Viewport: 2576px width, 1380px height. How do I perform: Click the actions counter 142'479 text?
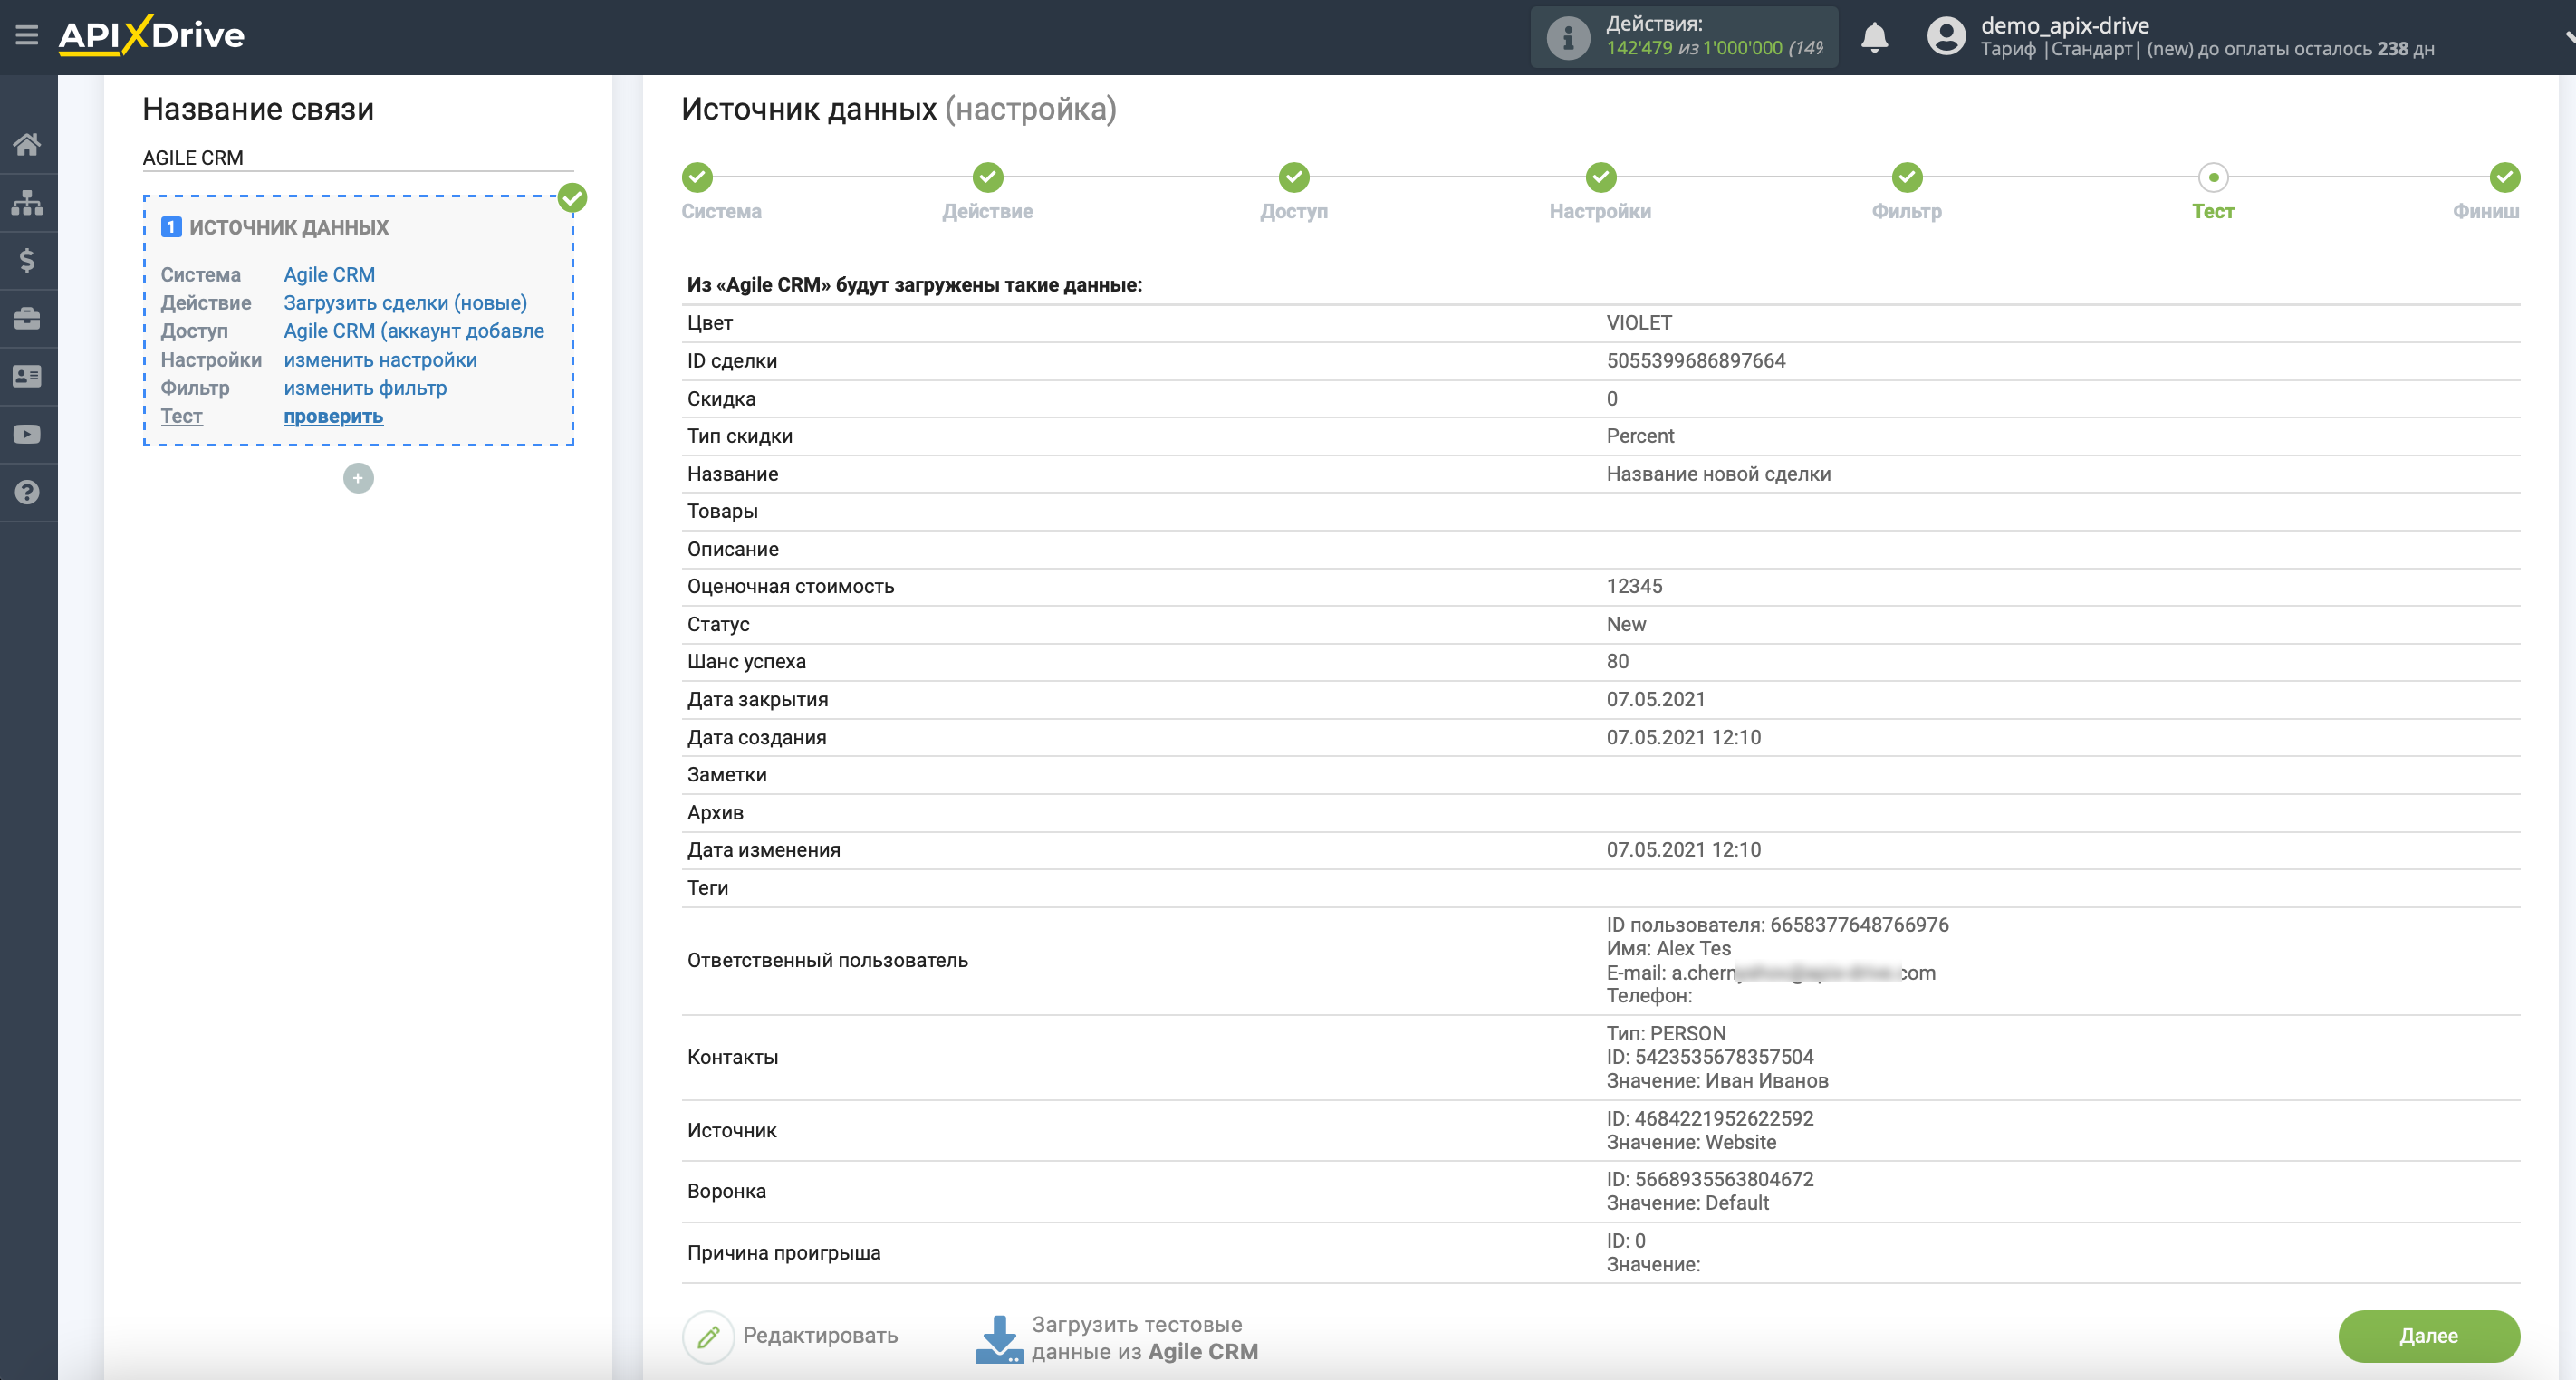coord(1639,48)
